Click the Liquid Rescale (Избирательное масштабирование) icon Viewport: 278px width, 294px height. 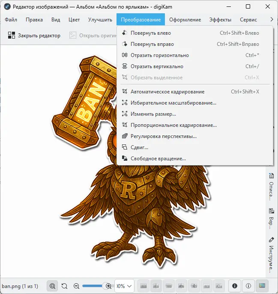[x=125, y=102]
